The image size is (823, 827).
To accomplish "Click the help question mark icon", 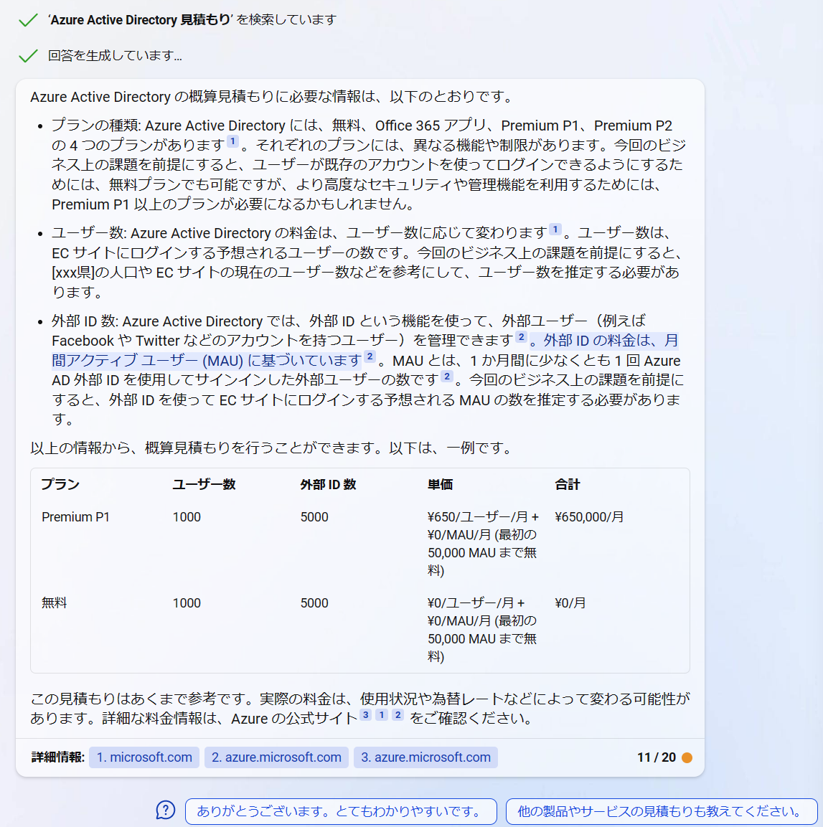I will pos(166,810).
